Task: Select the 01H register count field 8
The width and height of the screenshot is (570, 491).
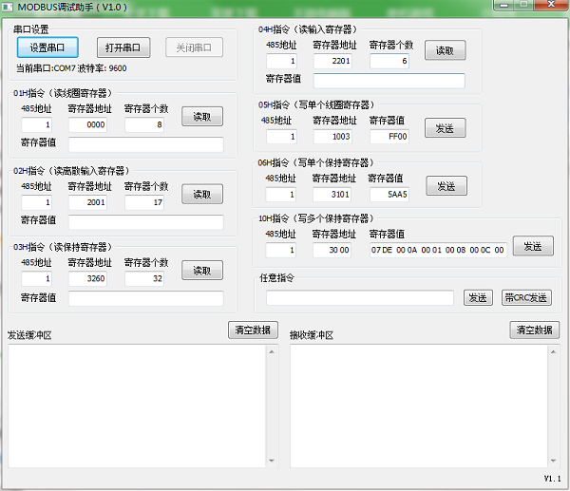Action: [x=144, y=124]
